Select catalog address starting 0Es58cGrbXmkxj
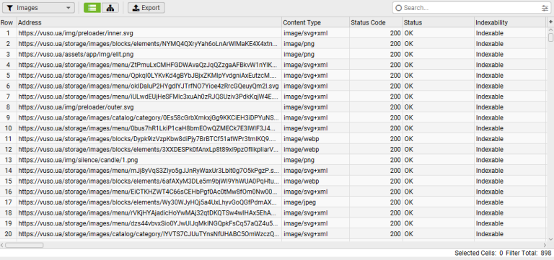Image resolution: width=554 pixels, height=260 pixels. 149,118
